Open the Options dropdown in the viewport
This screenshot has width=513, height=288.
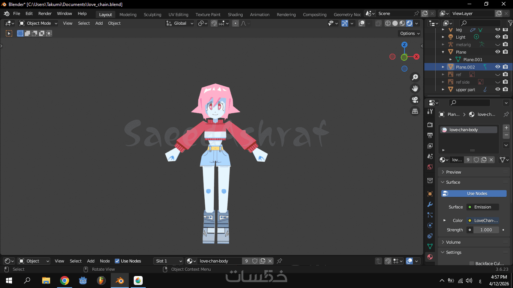click(410, 33)
